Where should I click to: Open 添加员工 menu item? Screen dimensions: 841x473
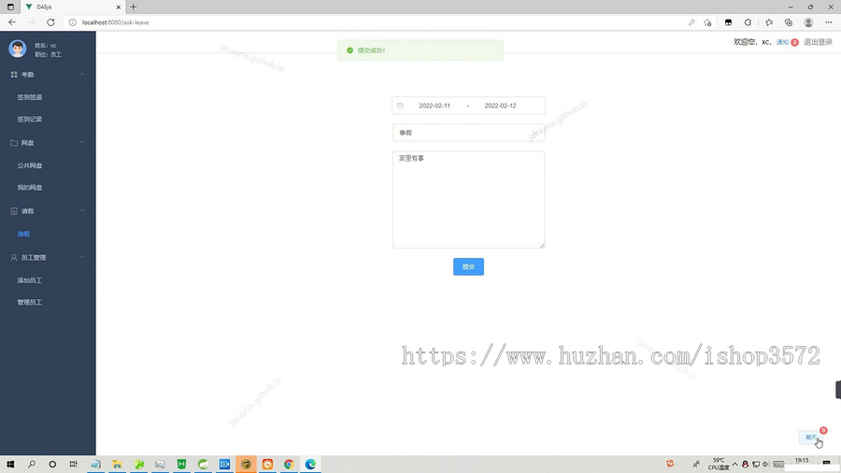[x=30, y=280]
